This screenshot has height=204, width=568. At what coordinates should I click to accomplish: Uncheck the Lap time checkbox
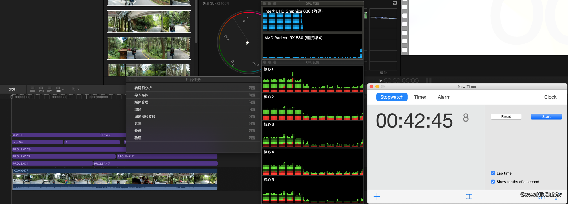click(493, 173)
